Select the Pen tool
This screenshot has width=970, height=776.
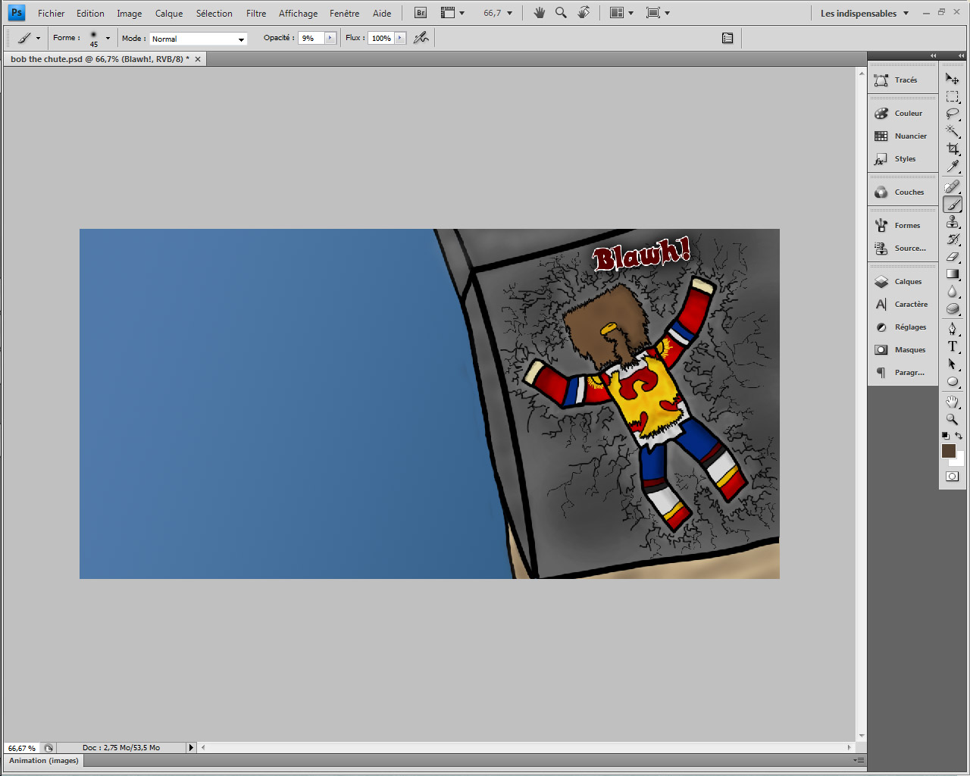coord(953,329)
